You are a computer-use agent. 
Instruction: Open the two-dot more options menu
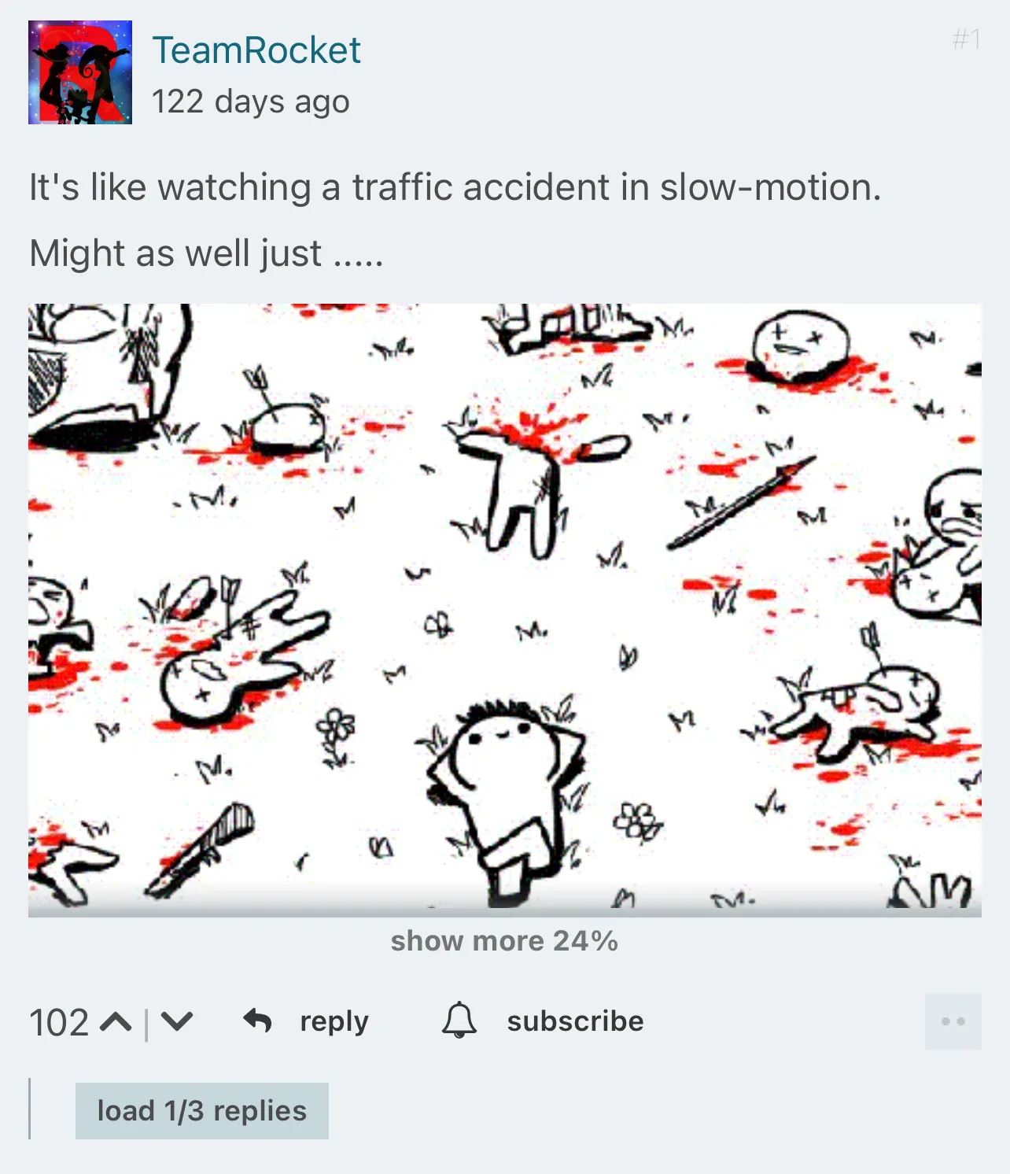click(x=953, y=1021)
